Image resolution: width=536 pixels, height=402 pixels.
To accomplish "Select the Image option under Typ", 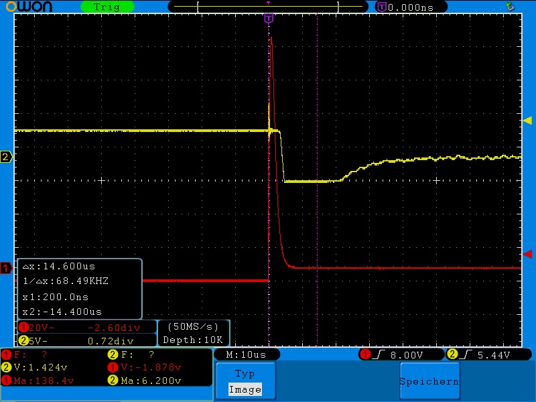I will [245, 389].
